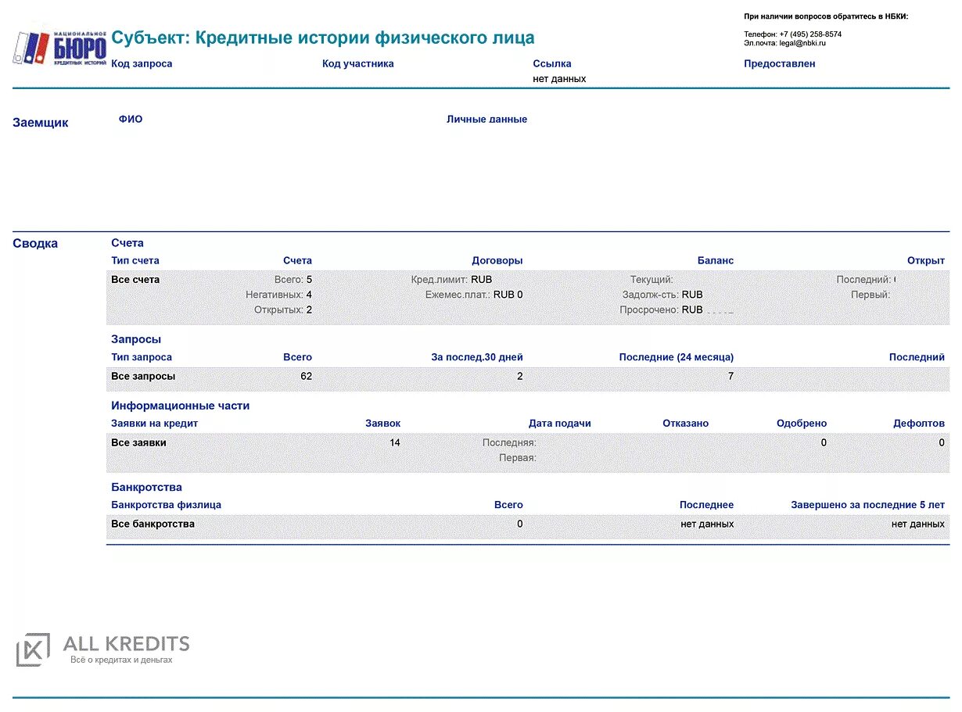Click the 'ФИО' column label
The height and width of the screenshot is (712, 962).
131,120
